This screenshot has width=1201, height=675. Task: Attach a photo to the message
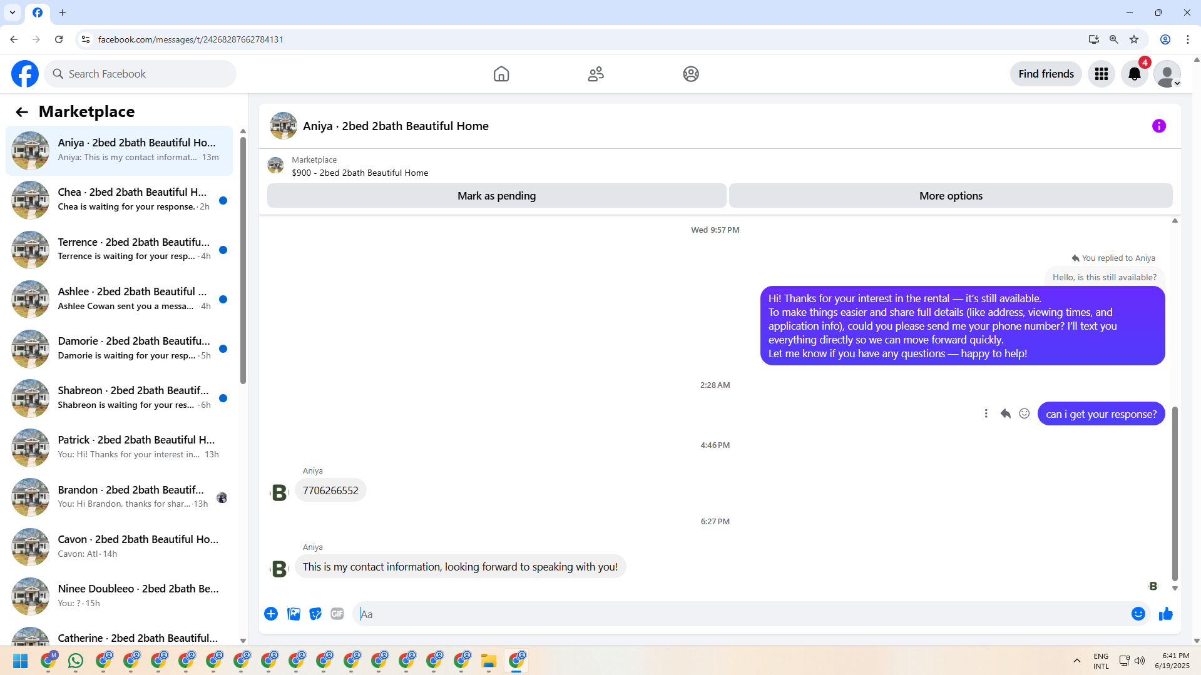(x=294, y=614)
